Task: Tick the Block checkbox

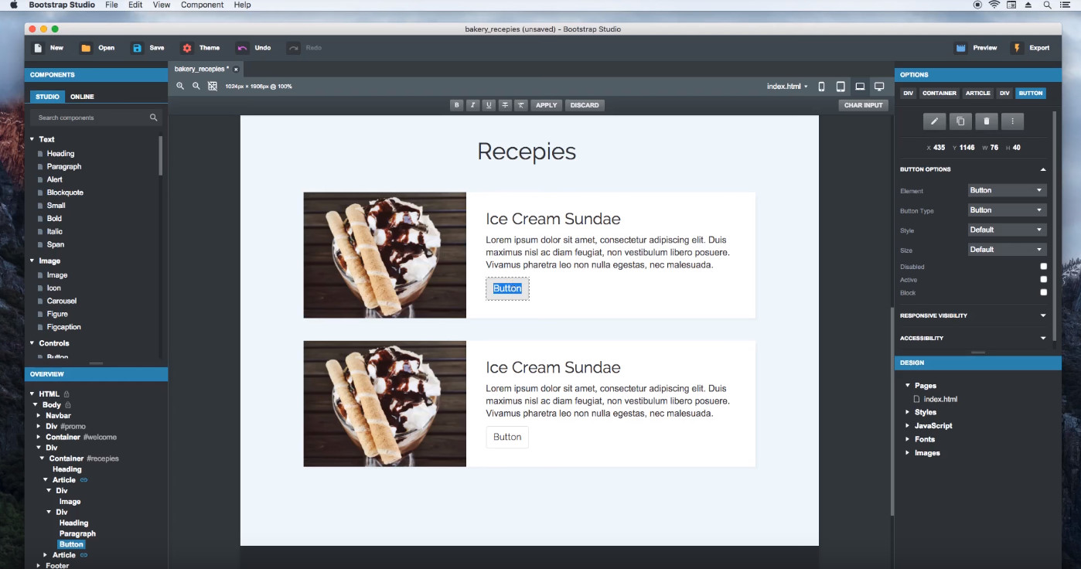Action: (1043, 293)
